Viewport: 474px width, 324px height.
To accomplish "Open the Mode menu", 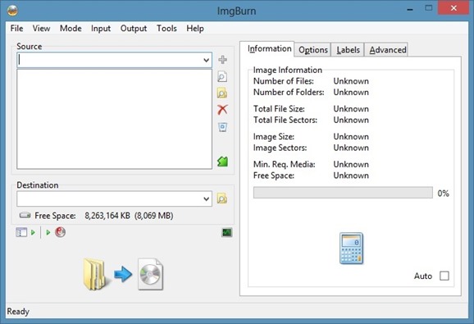I will click(71, 29).
